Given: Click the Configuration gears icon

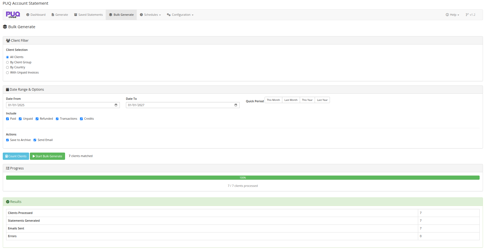Looking at the screenshot, I should (x=169, y=15).
